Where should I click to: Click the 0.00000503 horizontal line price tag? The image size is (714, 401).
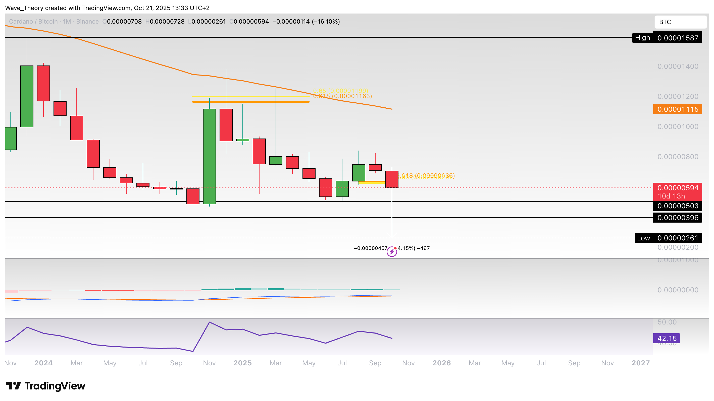pos(677,206)
